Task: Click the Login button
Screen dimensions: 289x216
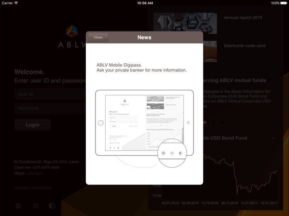Action: pyautogui.click(x=32, y=125)
